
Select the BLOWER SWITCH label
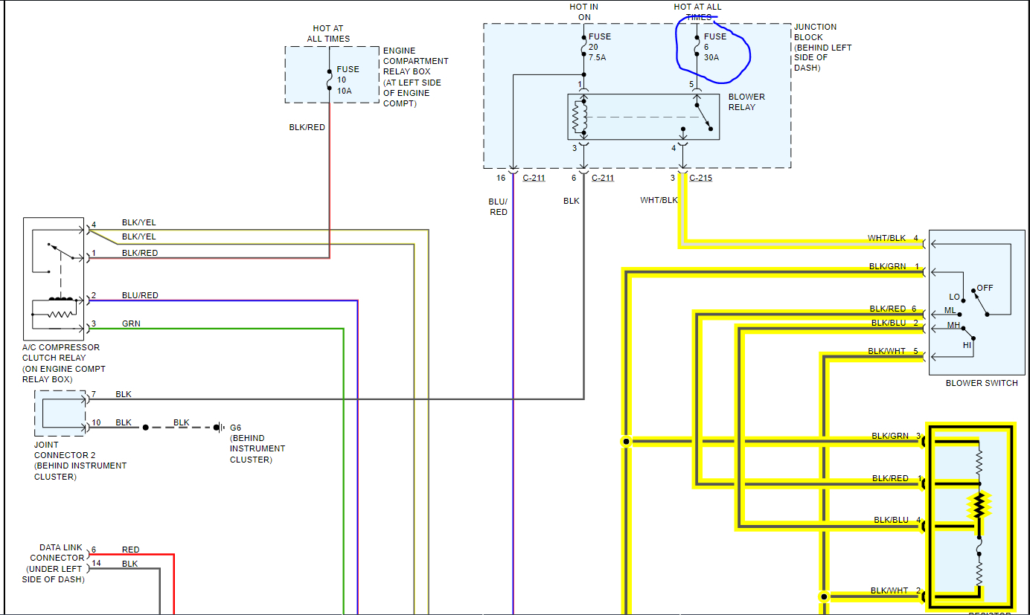point(982,383)
